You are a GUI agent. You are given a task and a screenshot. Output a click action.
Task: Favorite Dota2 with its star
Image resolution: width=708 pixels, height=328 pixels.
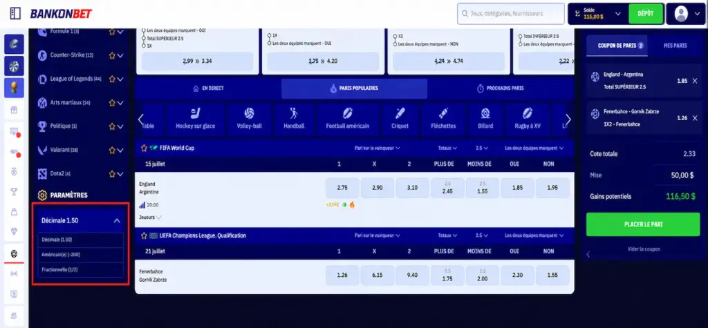pyautogui.click(x=112, y=174)
